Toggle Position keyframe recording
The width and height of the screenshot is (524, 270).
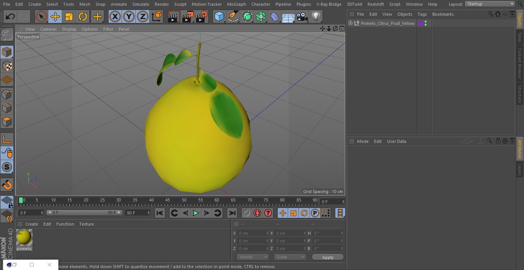pos(283,213)
